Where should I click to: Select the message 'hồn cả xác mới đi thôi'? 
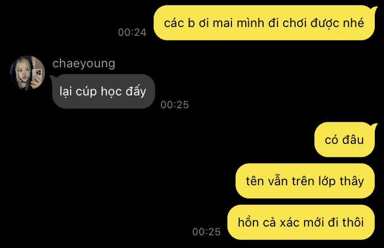coord(301,222)
